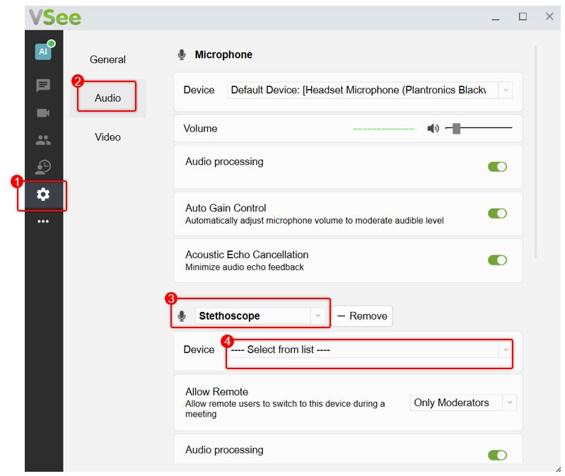Click the 'Microphone' section heading

(x=223, y=54)
